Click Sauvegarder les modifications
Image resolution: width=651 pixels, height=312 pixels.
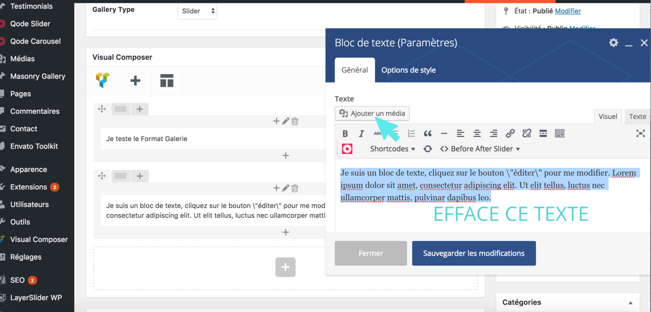(474, 253)
